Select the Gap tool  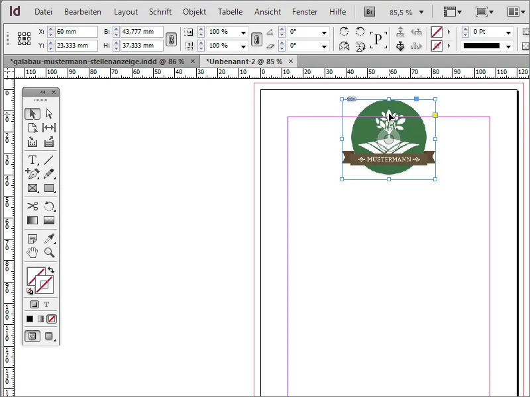click(x=49, y=128)
